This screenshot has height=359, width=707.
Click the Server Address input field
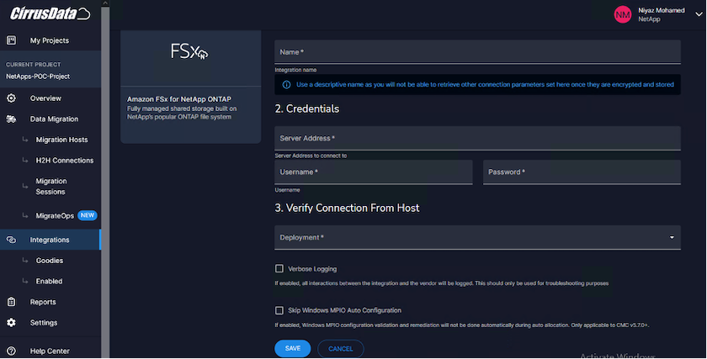(x=477, y=138)
